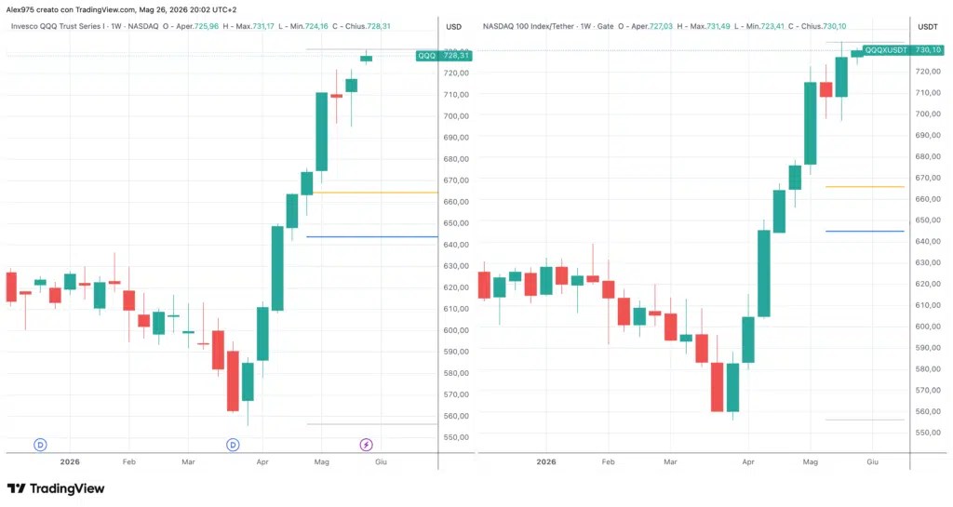The image size is (953, 507).
Task: Click the 650,00 level on right price scale
Action: 928,220
